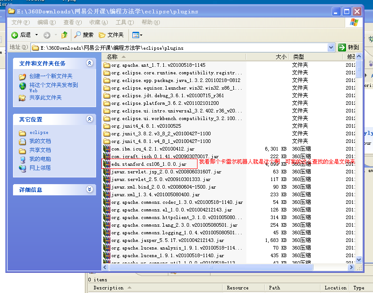Select folder icon of org.eclipse.jdt.debug_3.6.1
Viewport: 373px width, 293px height.
pyautogui.click(x=107, y=95)
